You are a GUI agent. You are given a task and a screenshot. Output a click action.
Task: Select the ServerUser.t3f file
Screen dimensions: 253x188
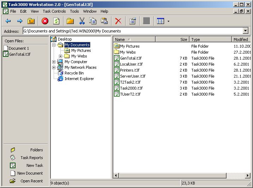click(x=132, y=76)
